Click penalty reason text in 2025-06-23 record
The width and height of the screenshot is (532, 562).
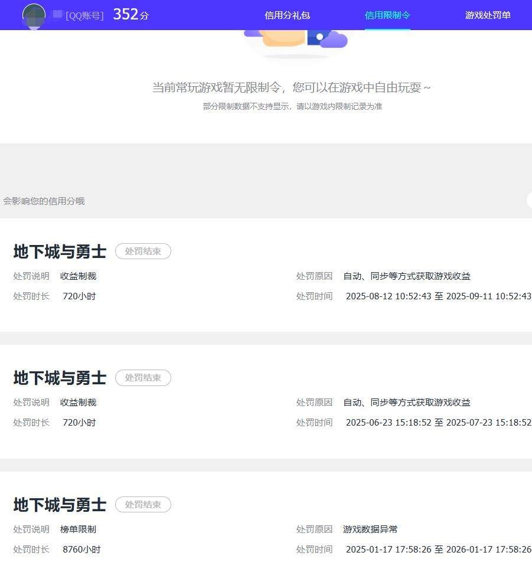(x=407, y=403)
